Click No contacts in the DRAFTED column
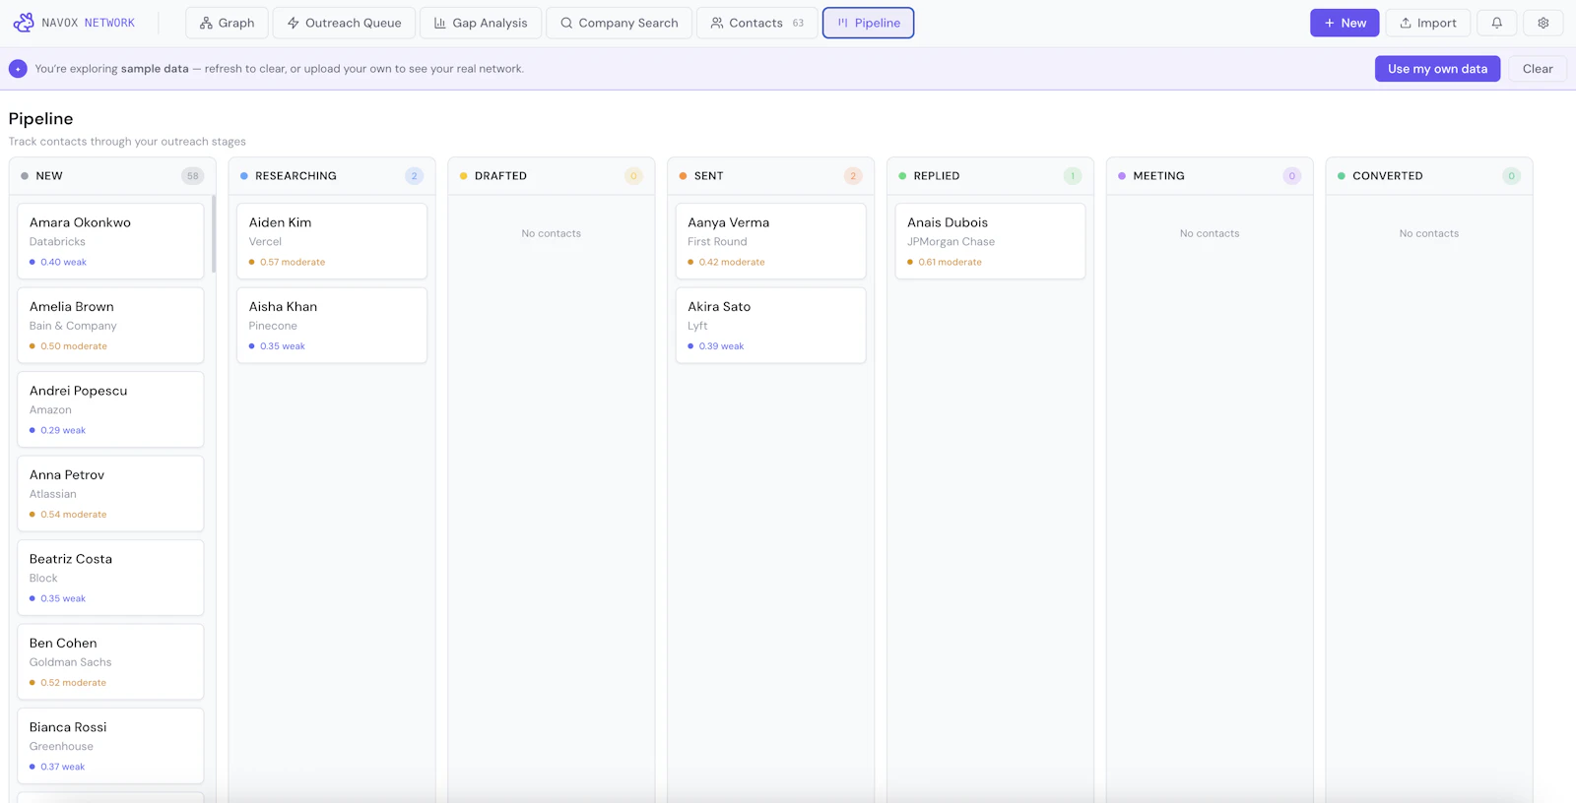The width and height of the screenshot is (1576, 803). (x=552, y=233)
